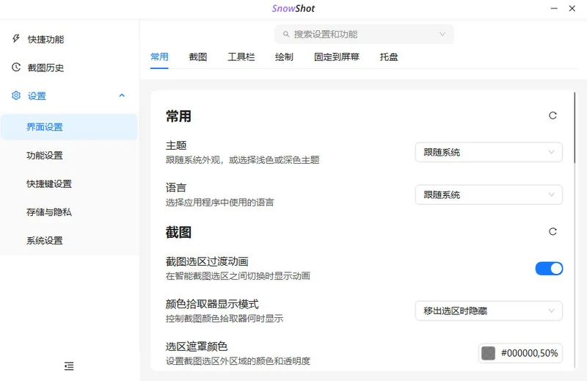Open the 主题 dropdown
The height and width of the screenshot is (381, 587).
(x=489, y=152)
